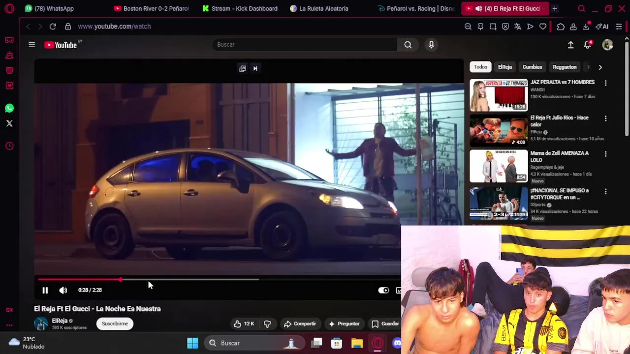Open Easy Setup sliders icon
Screen dimensions: 630x354
click(619, 27)
